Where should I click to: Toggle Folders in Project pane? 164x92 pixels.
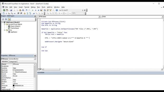tap(9, 19)
